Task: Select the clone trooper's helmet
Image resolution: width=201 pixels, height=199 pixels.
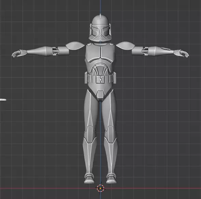Action: coord(100,28)
